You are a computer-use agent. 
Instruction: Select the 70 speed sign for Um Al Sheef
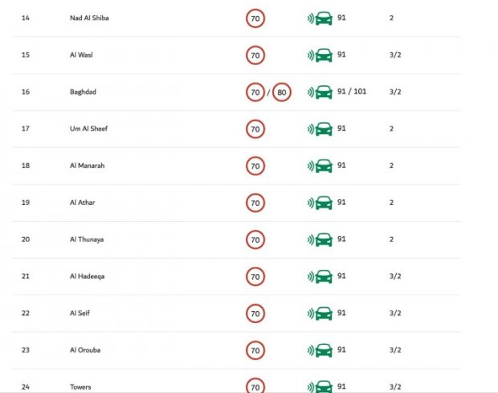(255, 129)
